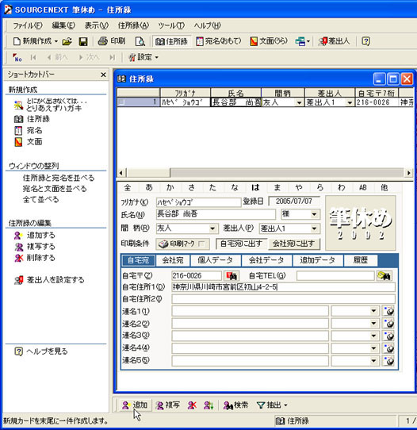Click the 複写 button in bottom toolbar
This screenshot has width=417, height=430.
click(x=167, y=405)
